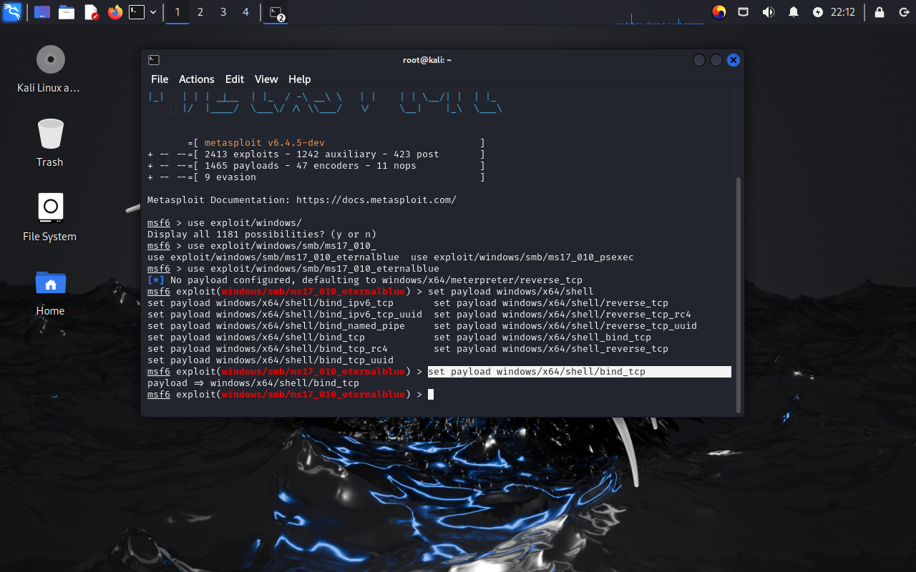Open the file manager panel launcher
The height and width of the screenshot is (572, 916).
pos(67,12)
